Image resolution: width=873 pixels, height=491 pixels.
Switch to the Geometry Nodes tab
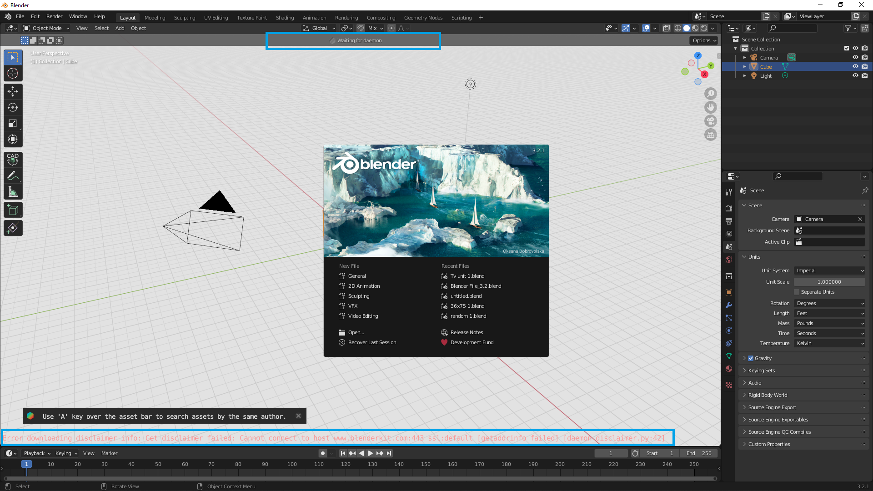click(423, 18)
